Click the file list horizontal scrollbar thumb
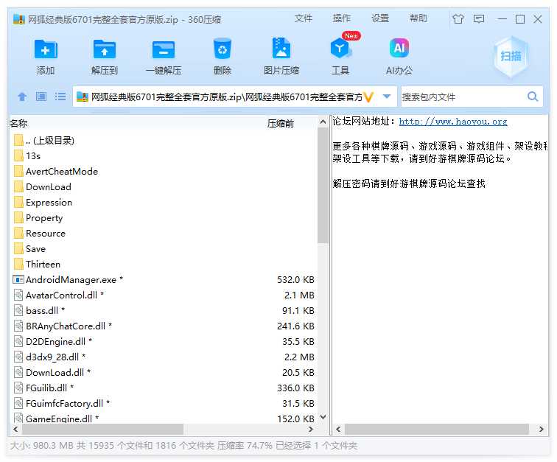The height and width of the screenshot is (462, 557). pos(103,429)
